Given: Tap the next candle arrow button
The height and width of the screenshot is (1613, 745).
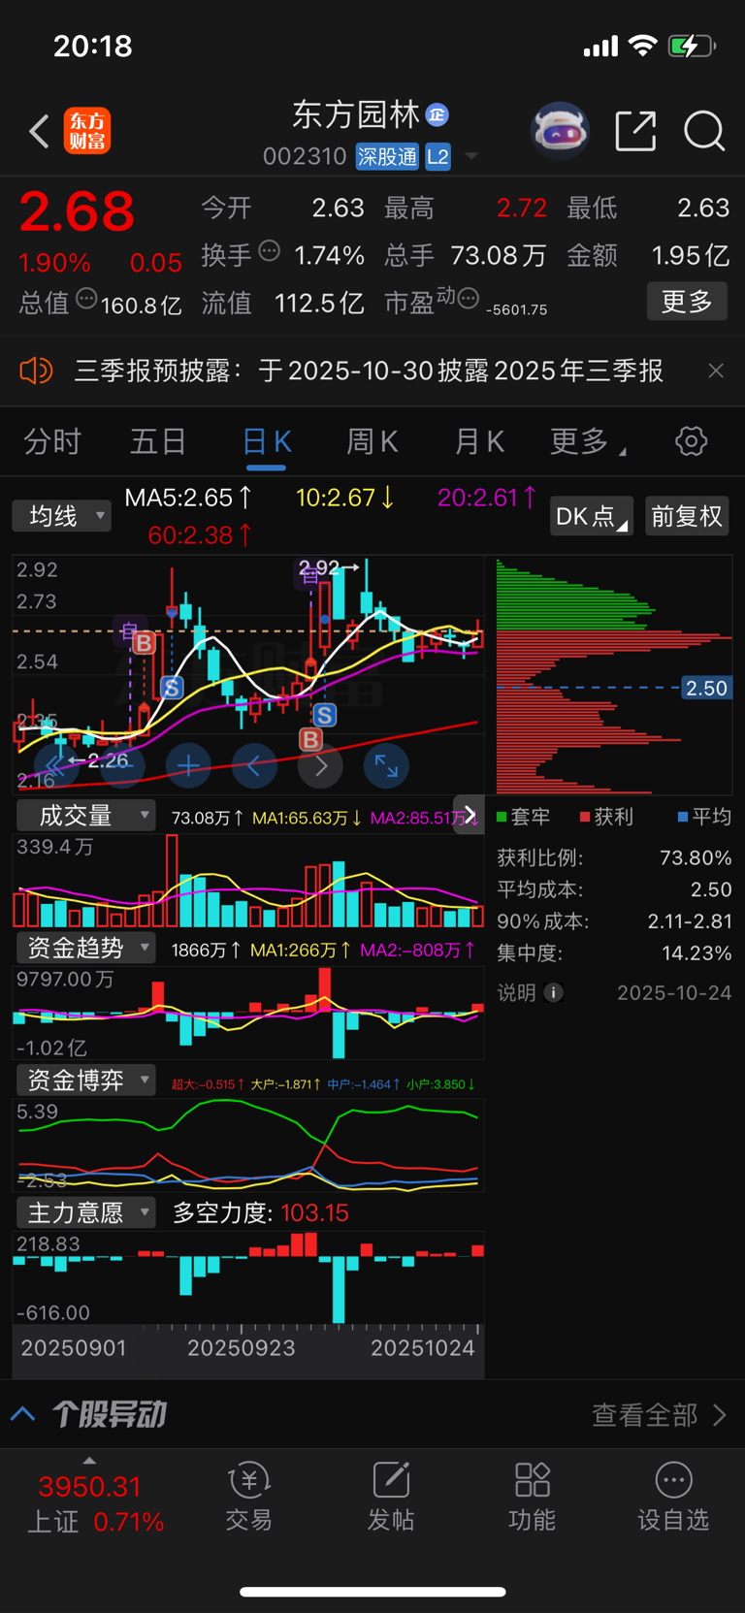Looking at the screenshot, I should [320, 766].
